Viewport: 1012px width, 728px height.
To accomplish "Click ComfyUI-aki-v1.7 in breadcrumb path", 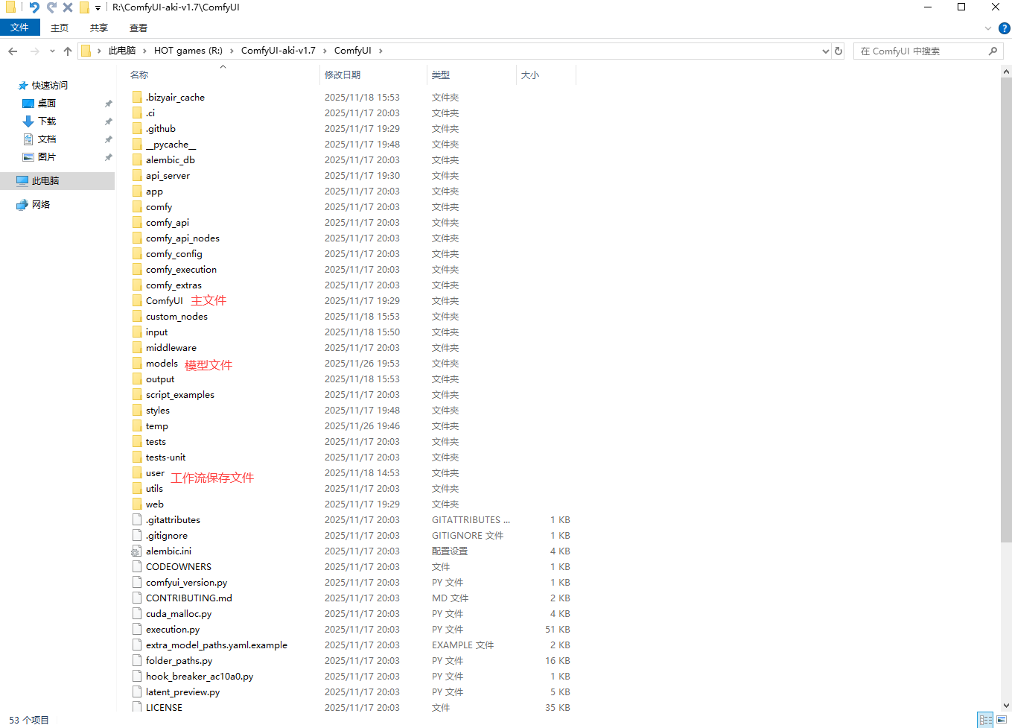I will coord(278,51).
